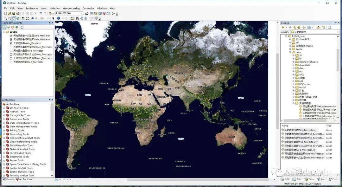Click the Fixed Zoom Out icon
This screenshot has width=342, height=187.
click(27, 18)
